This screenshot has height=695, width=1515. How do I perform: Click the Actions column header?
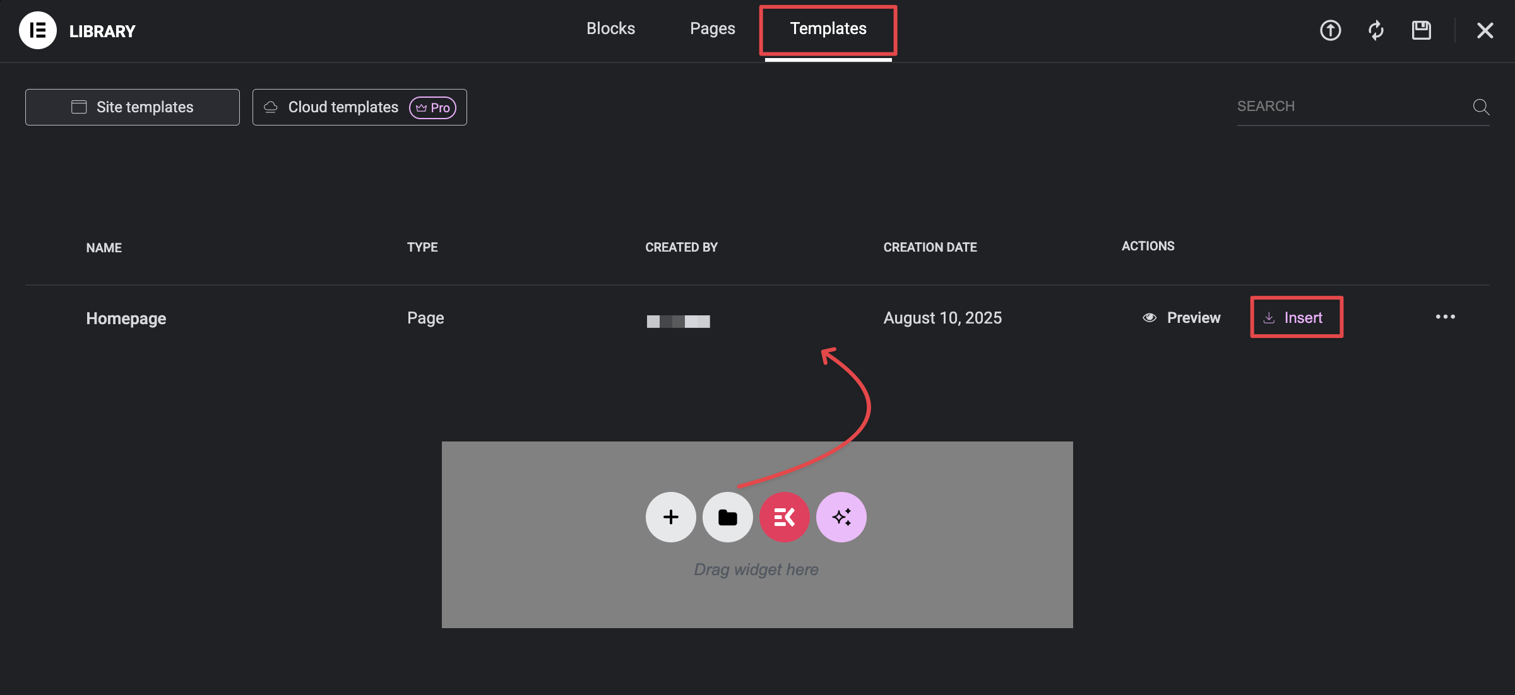pyautogui.click(x=1148, y=246)
